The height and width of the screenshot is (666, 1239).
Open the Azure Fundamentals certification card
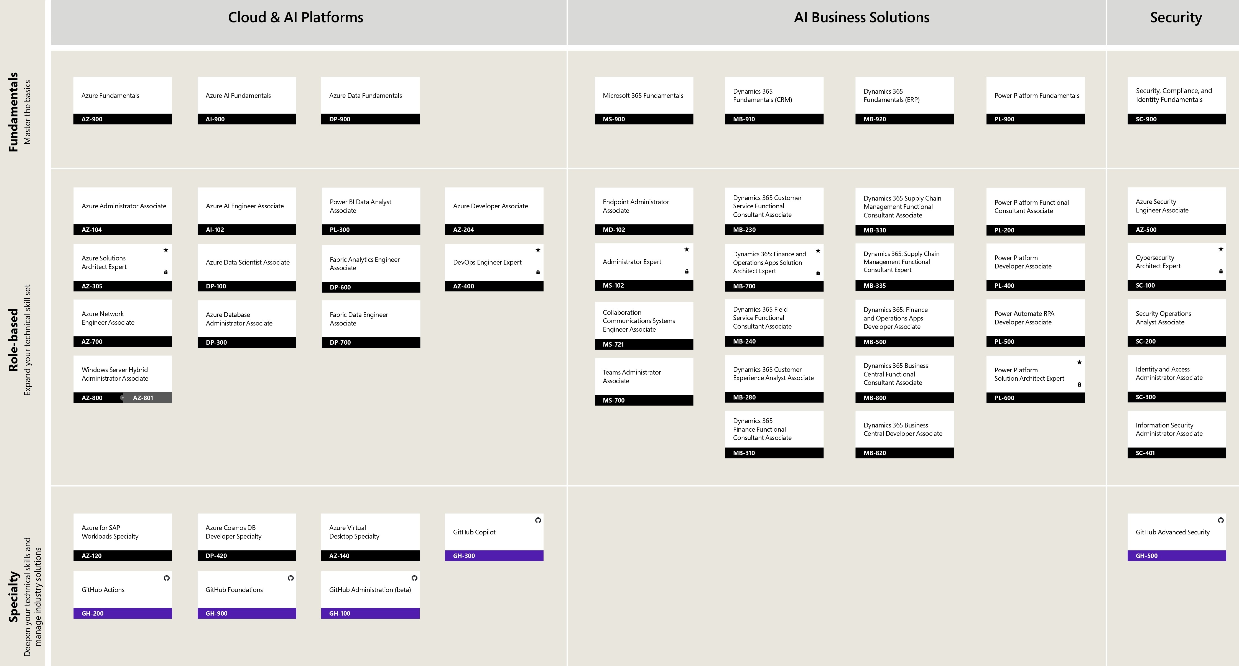coord(123,96)
